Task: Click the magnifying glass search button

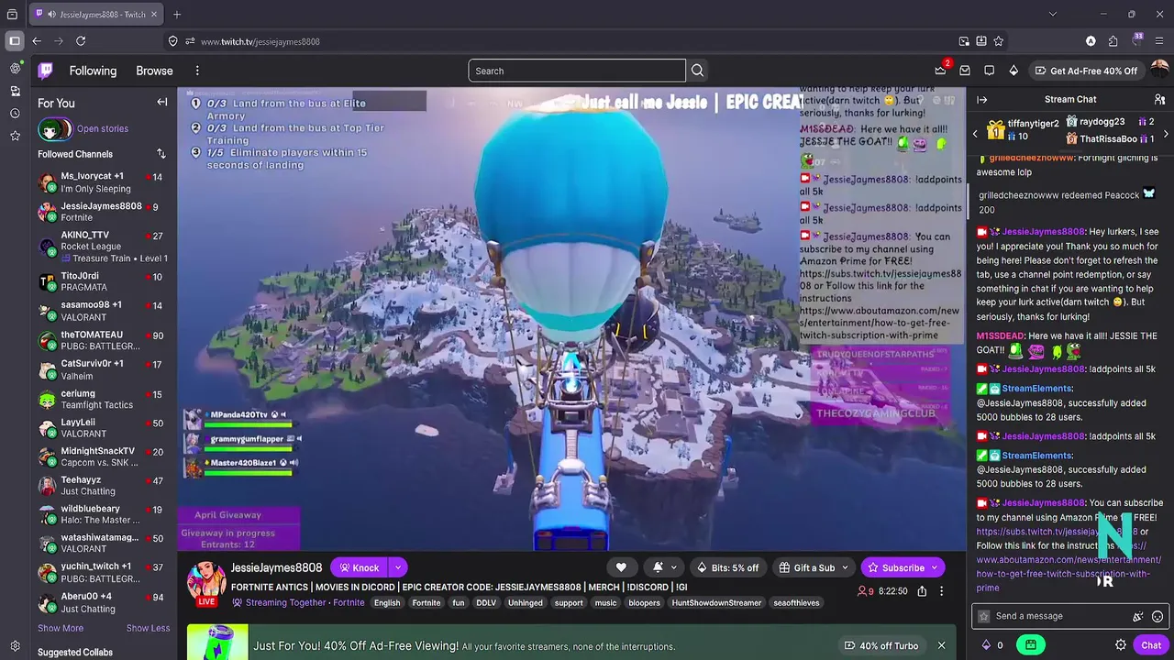Action: pos(697,71)
